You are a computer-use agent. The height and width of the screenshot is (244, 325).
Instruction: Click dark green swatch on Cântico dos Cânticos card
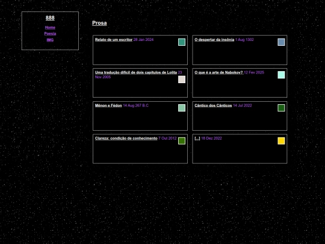pos(281,108)
